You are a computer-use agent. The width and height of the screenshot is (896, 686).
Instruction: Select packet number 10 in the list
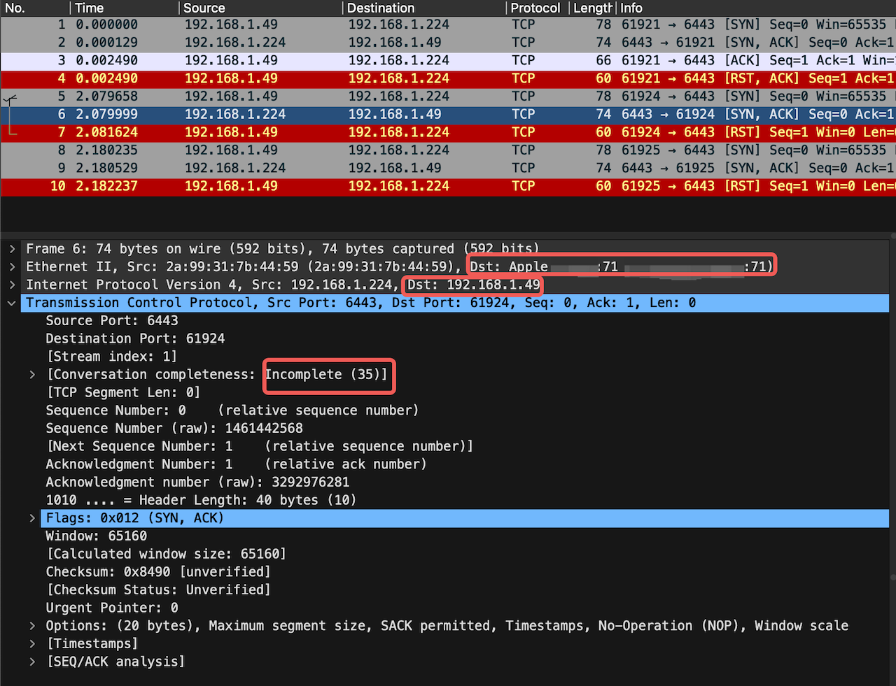pos(448,186)
